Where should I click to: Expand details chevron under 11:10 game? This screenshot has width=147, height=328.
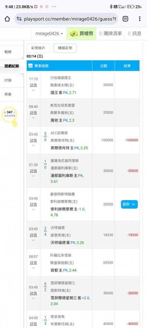tap(33, 90)
